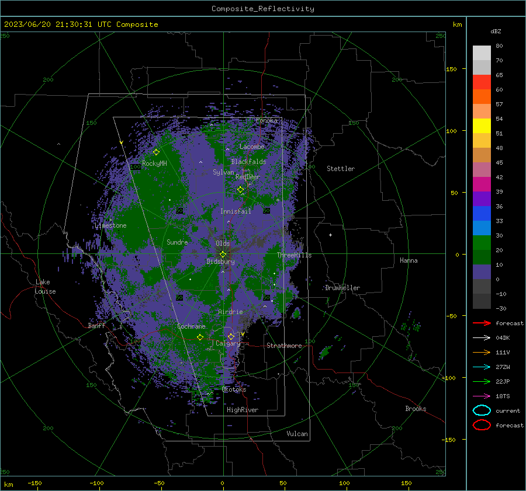Click the Strathmore town label
The image size is (526, 491).
[284, 346]
